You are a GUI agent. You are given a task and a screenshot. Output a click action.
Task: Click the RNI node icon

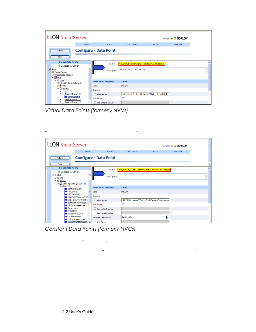point(61,86)
